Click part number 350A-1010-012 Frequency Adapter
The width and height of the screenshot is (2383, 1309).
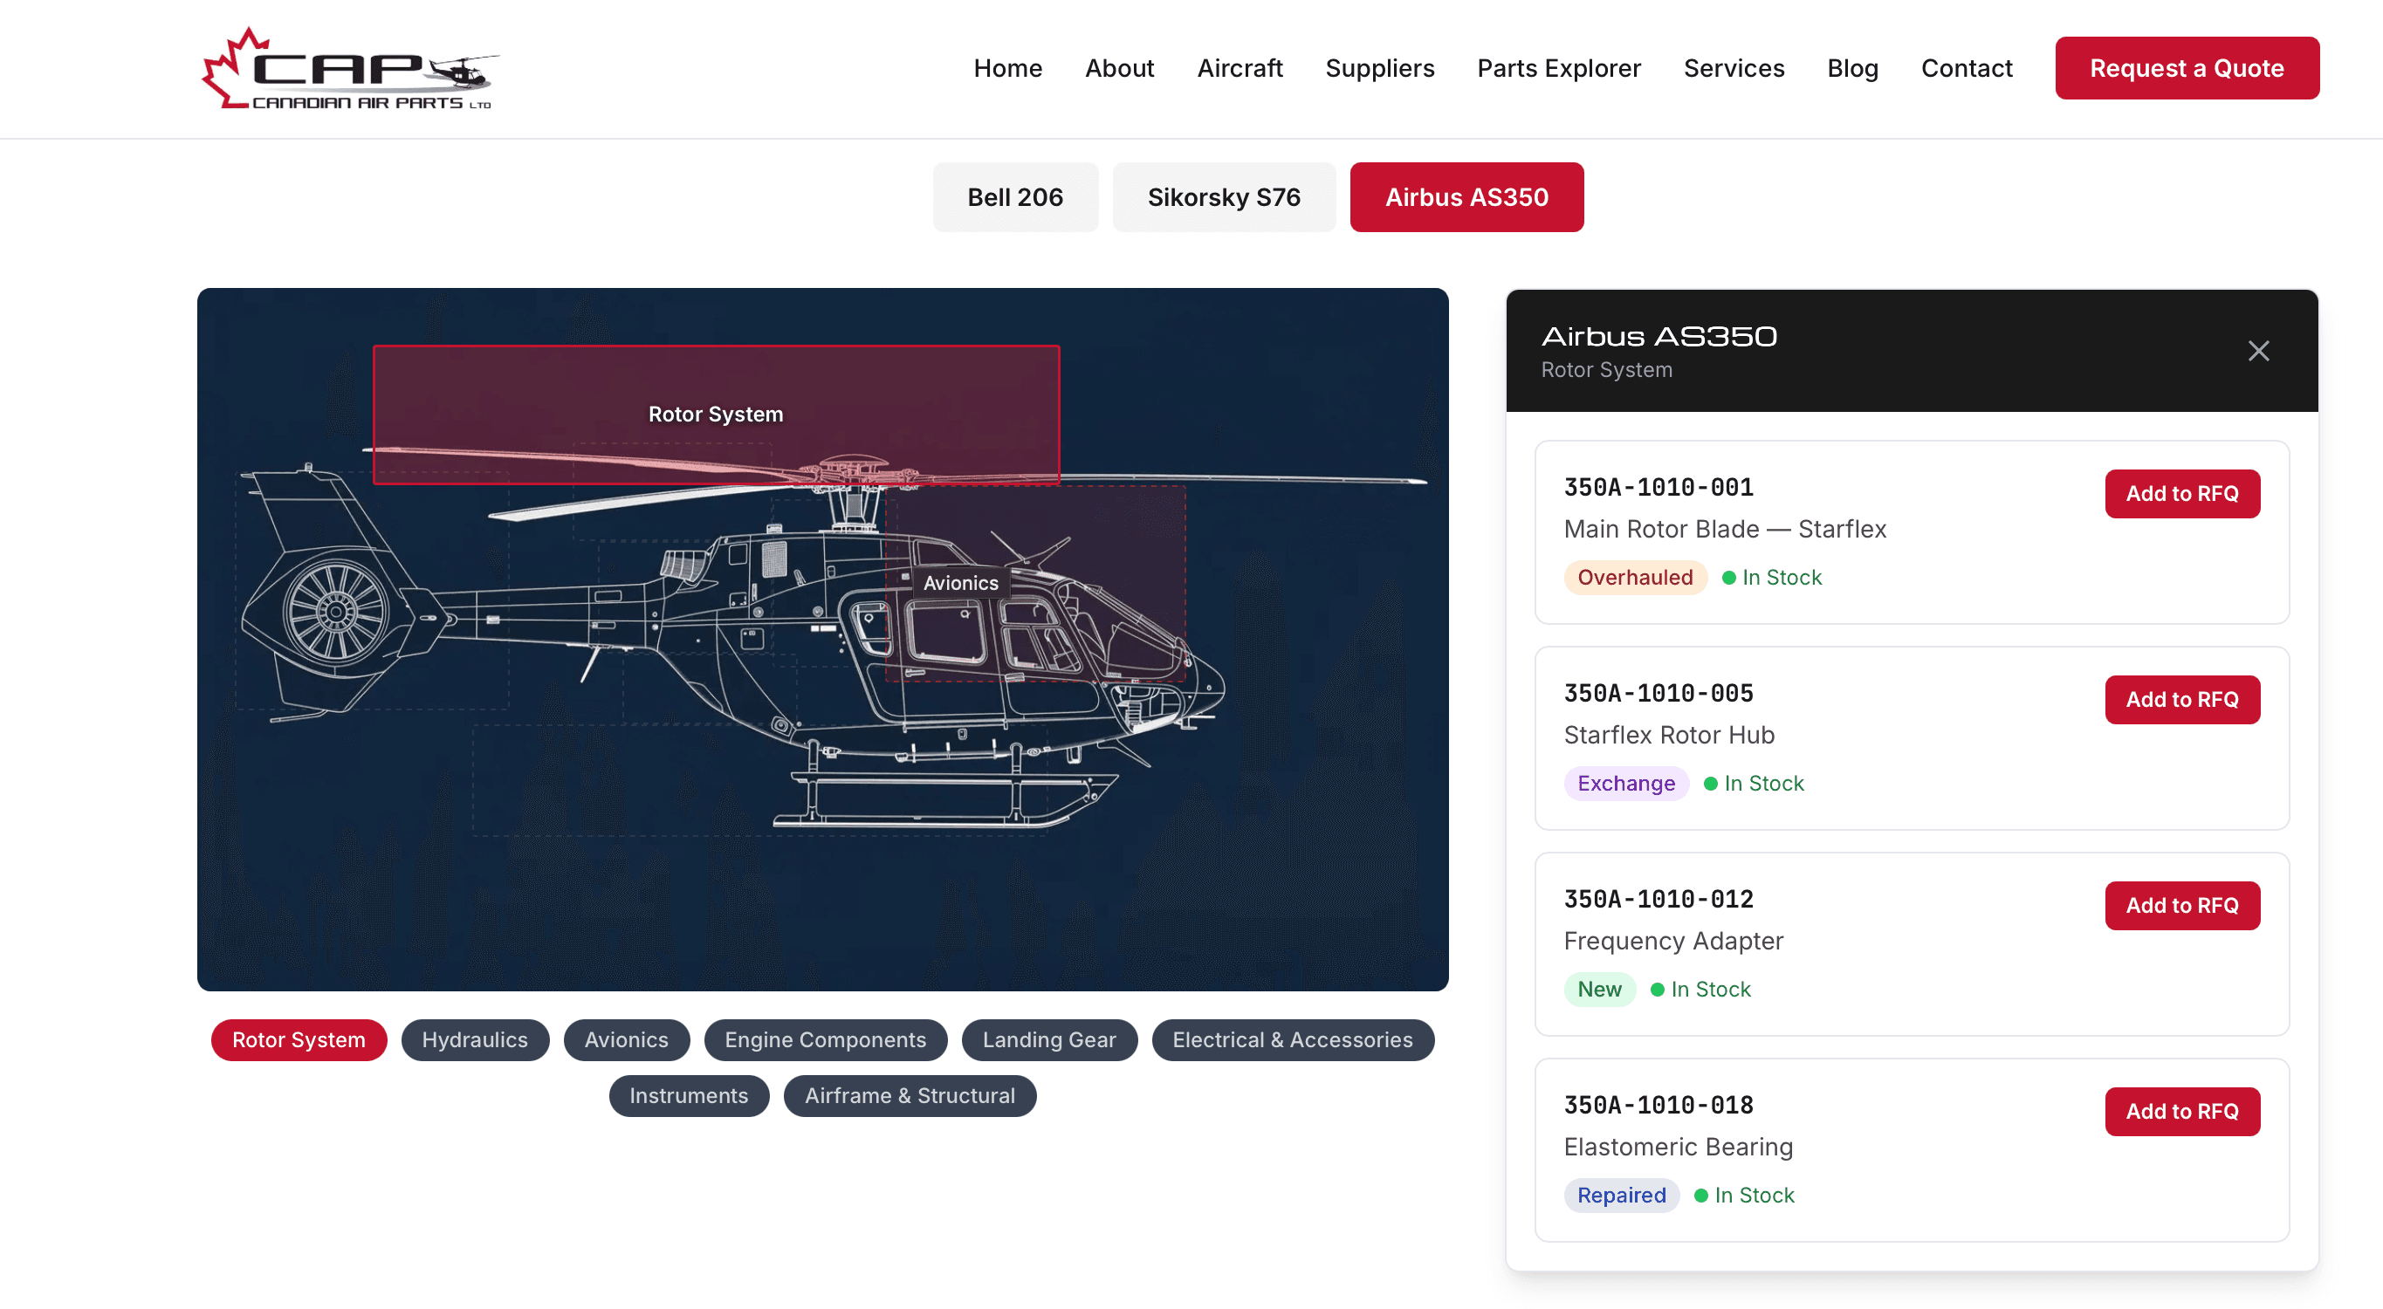click(x=1658, y=898)
